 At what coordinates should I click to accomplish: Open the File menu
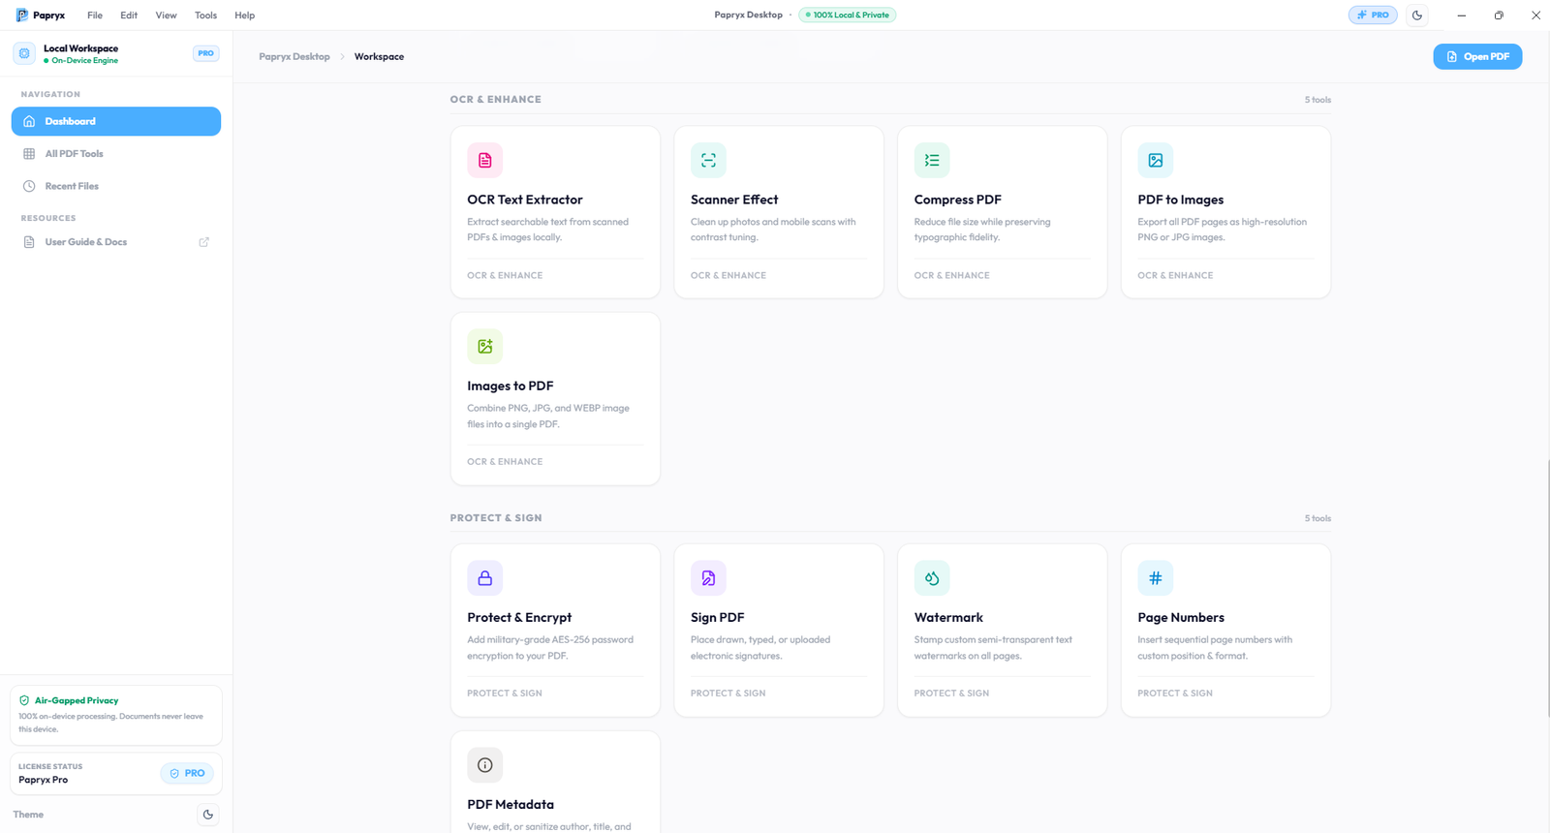pyautogui.click(x=95, y=15)
